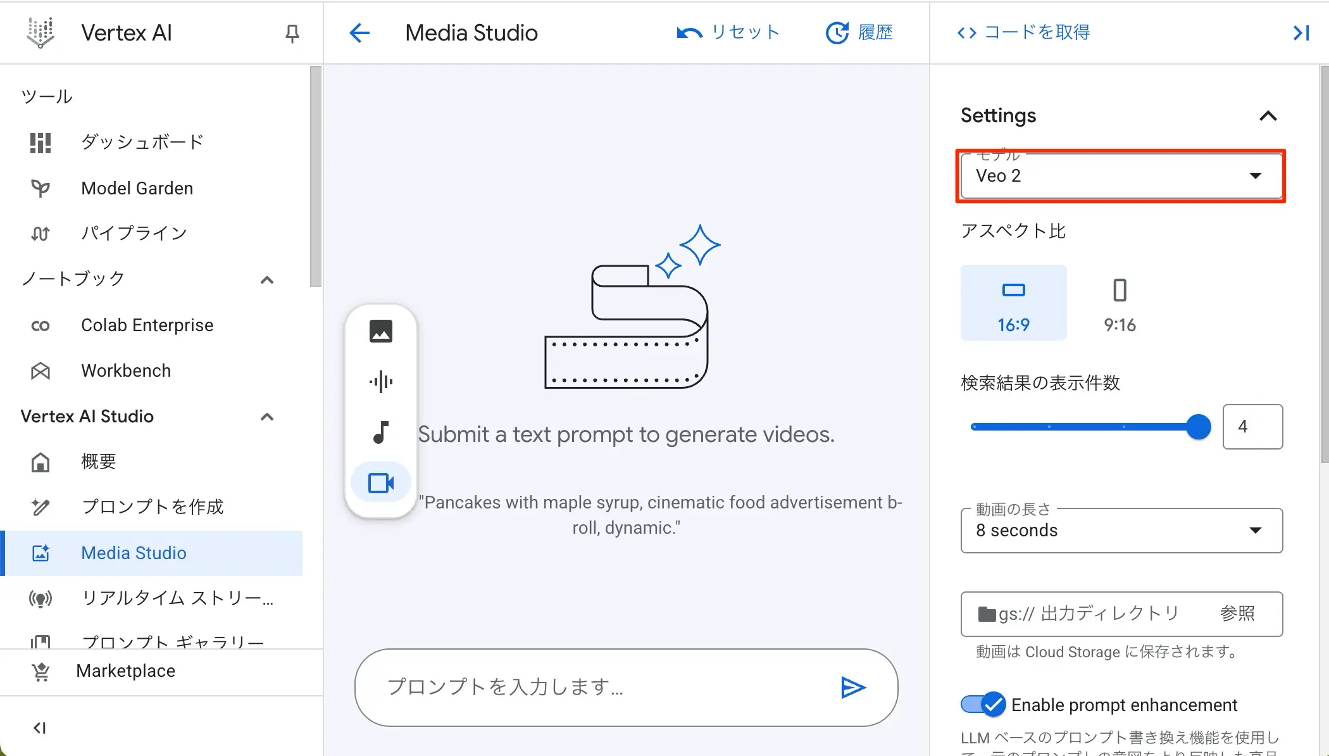The image size is (1329, 756).
Task: Open パイプライン in the sidebar
Action: pos(152,234)
